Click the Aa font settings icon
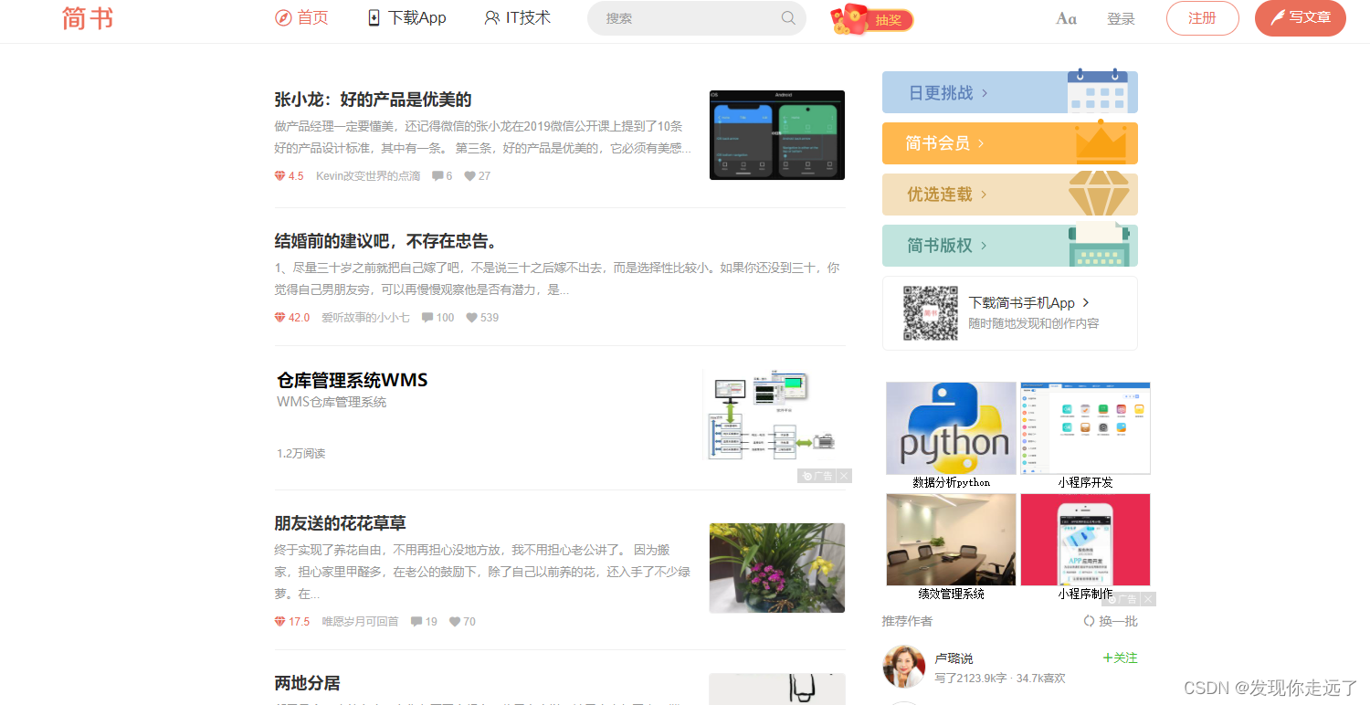The width and height of the screenshot is (1370, 705). click(x=1066, y=18)
